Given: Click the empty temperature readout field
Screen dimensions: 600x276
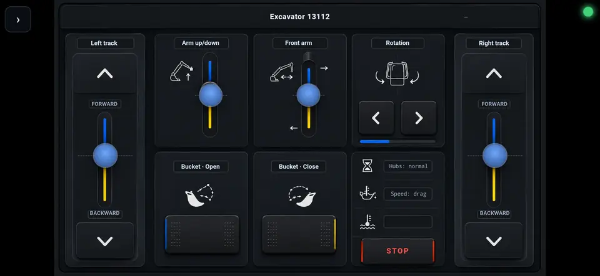Looking at the screenshot, I should (408, 222).
